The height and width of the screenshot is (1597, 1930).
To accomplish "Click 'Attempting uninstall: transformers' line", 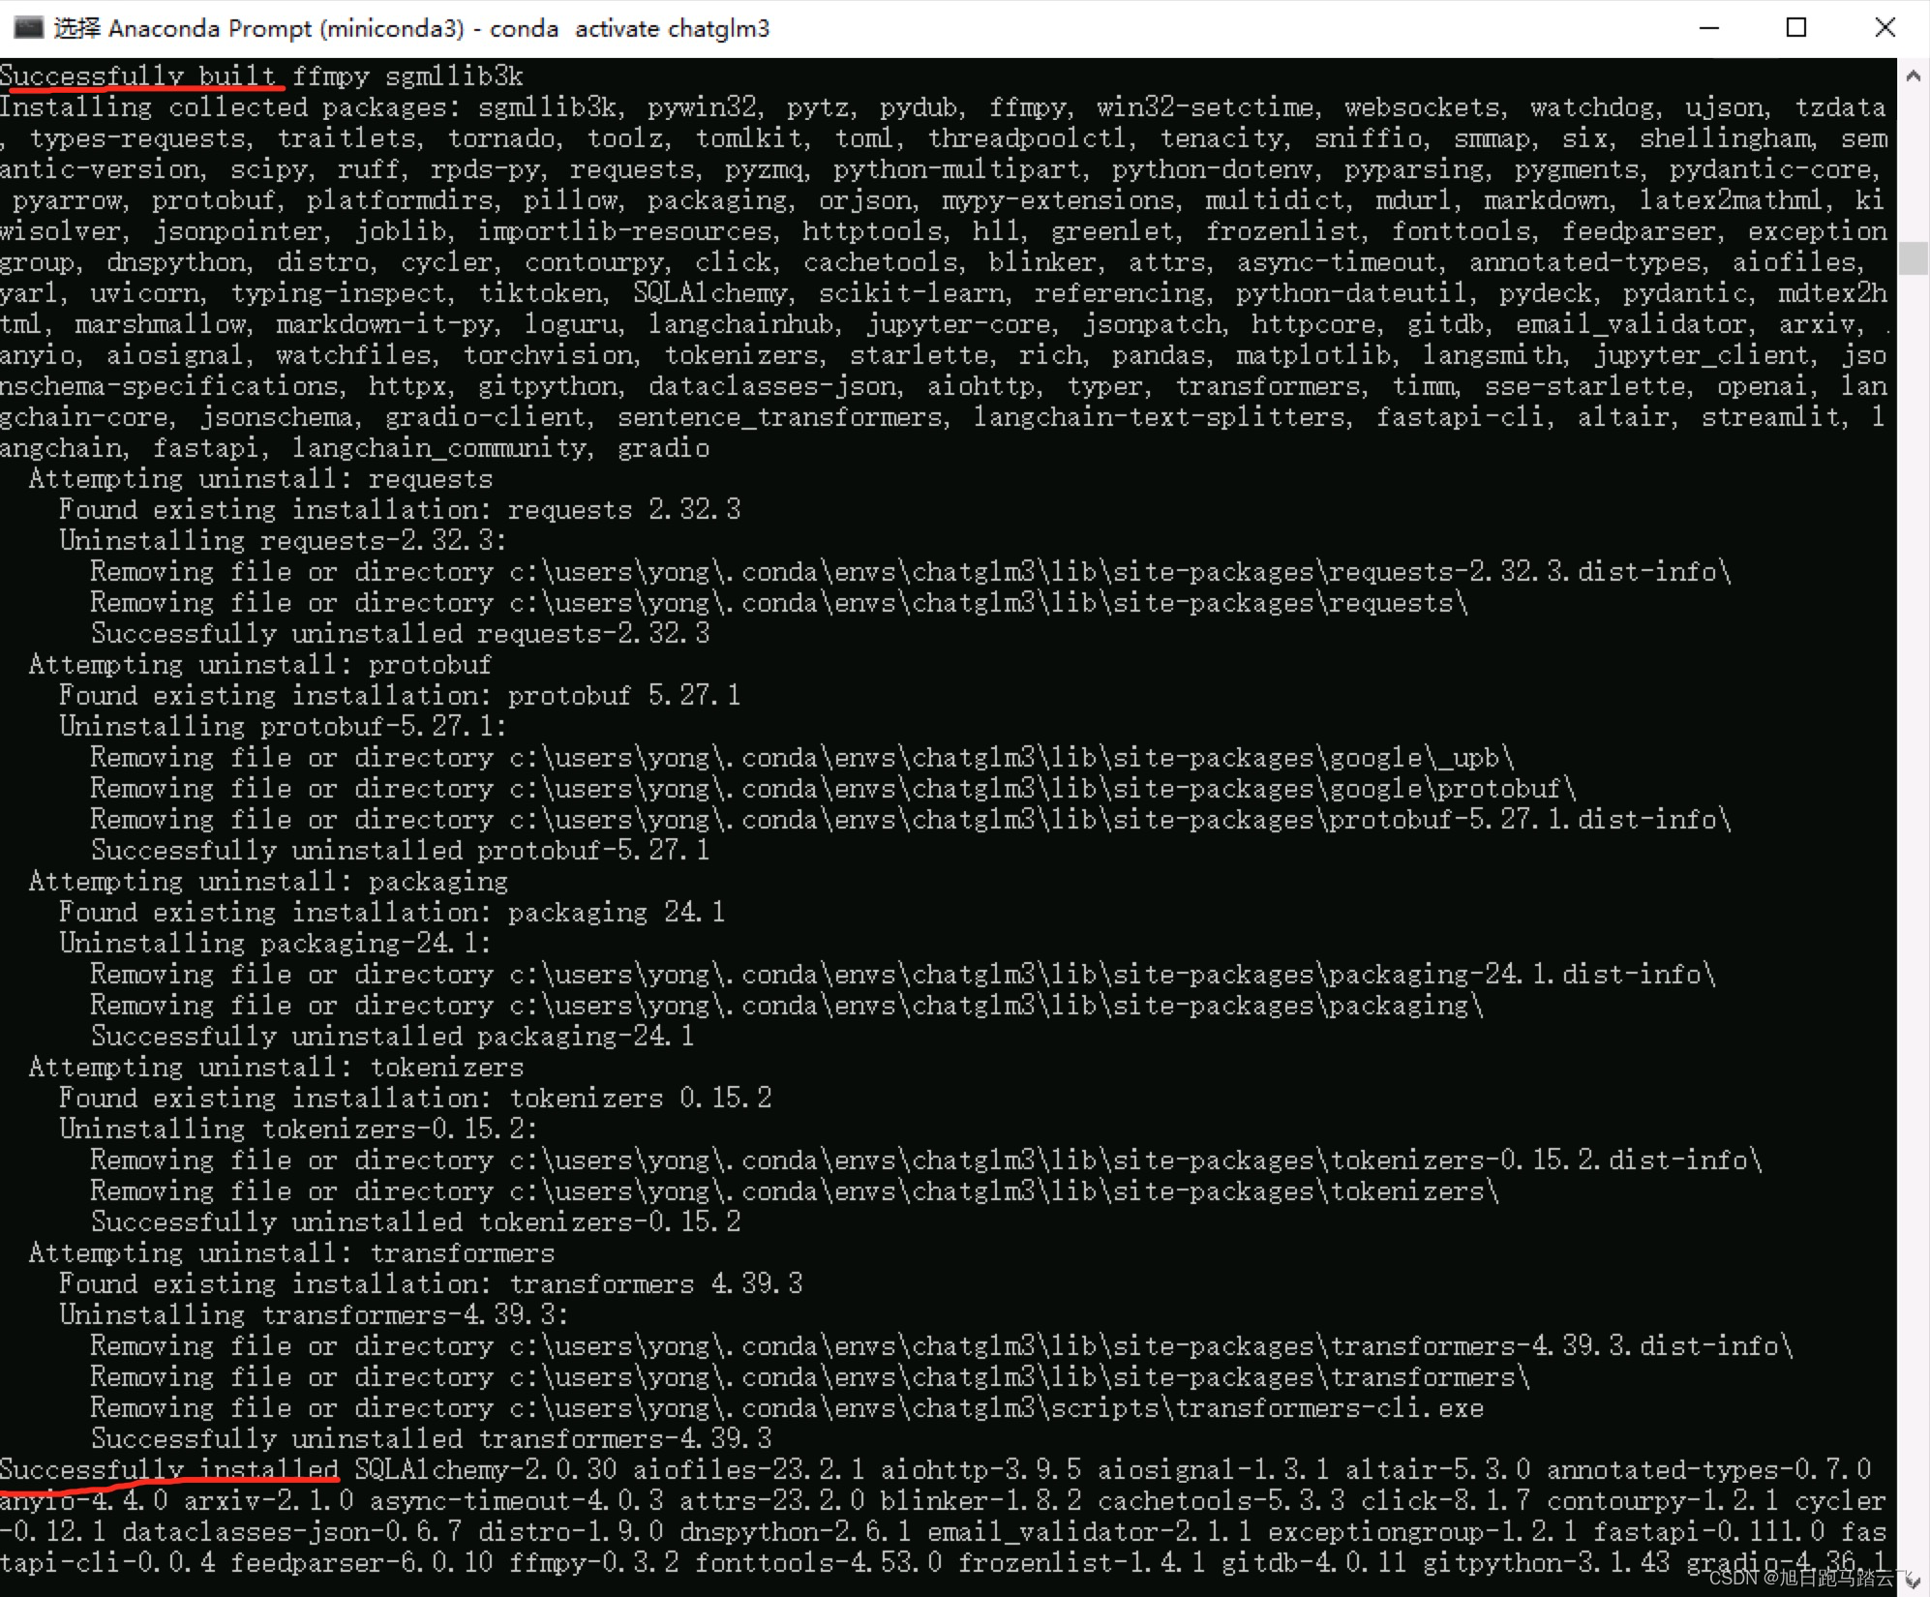I will [291, 1252].
